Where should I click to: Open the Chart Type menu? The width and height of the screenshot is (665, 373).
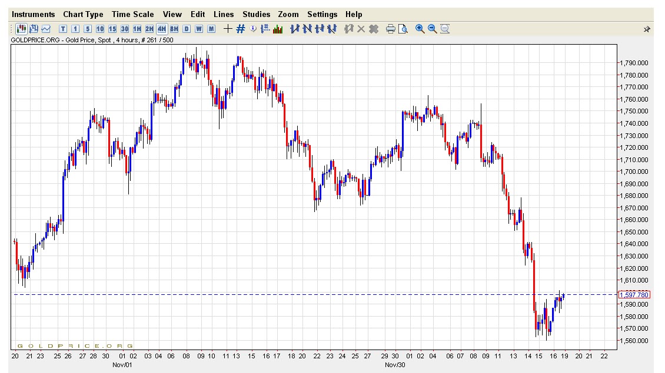(83, 15)
